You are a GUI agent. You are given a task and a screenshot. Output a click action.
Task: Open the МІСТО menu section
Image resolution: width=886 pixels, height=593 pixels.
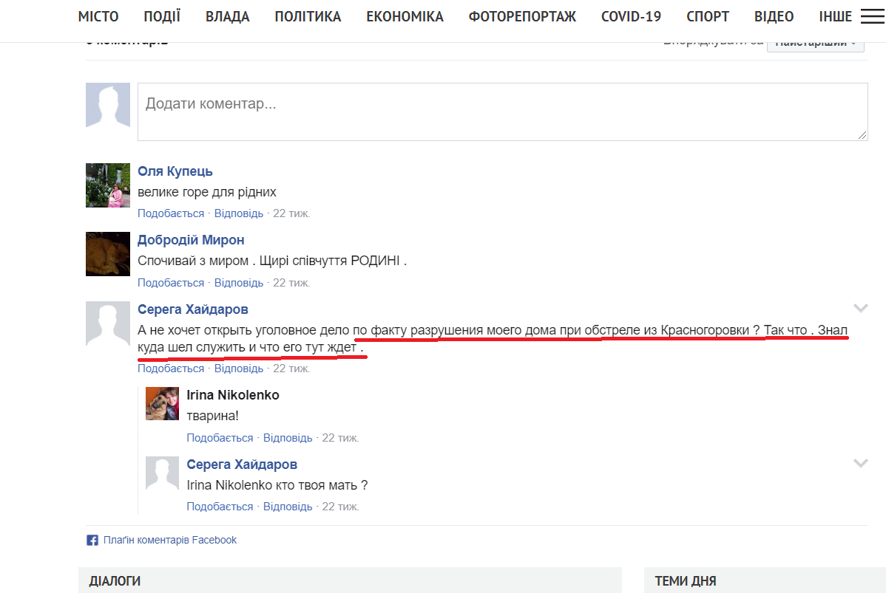click(98, 16)
